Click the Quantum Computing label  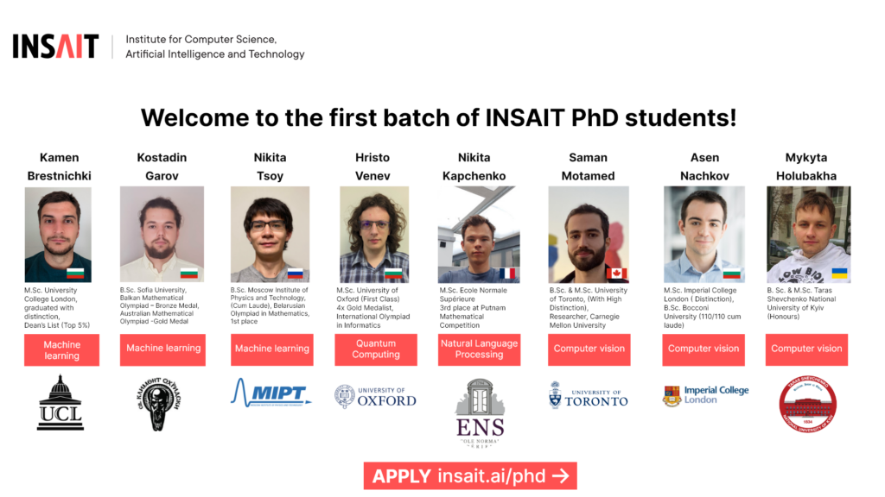(x=376, y=349)
